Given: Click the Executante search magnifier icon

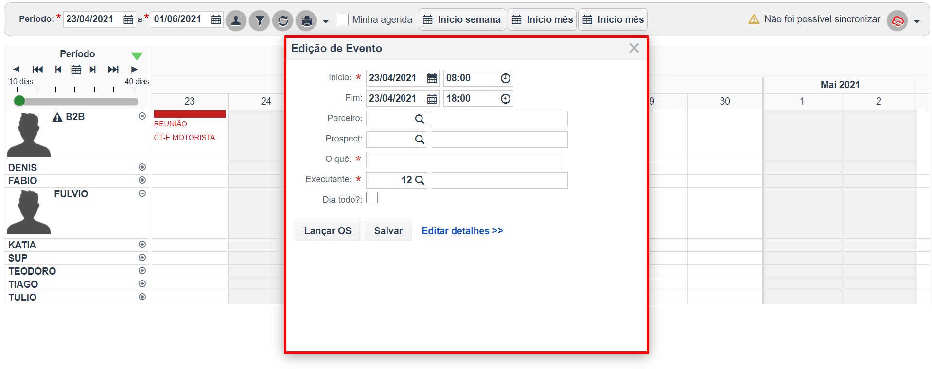Looking at the screenshot, I should click(x=420, y=180).
